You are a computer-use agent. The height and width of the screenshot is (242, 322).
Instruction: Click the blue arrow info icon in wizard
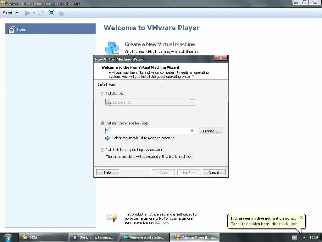(108, 138)
